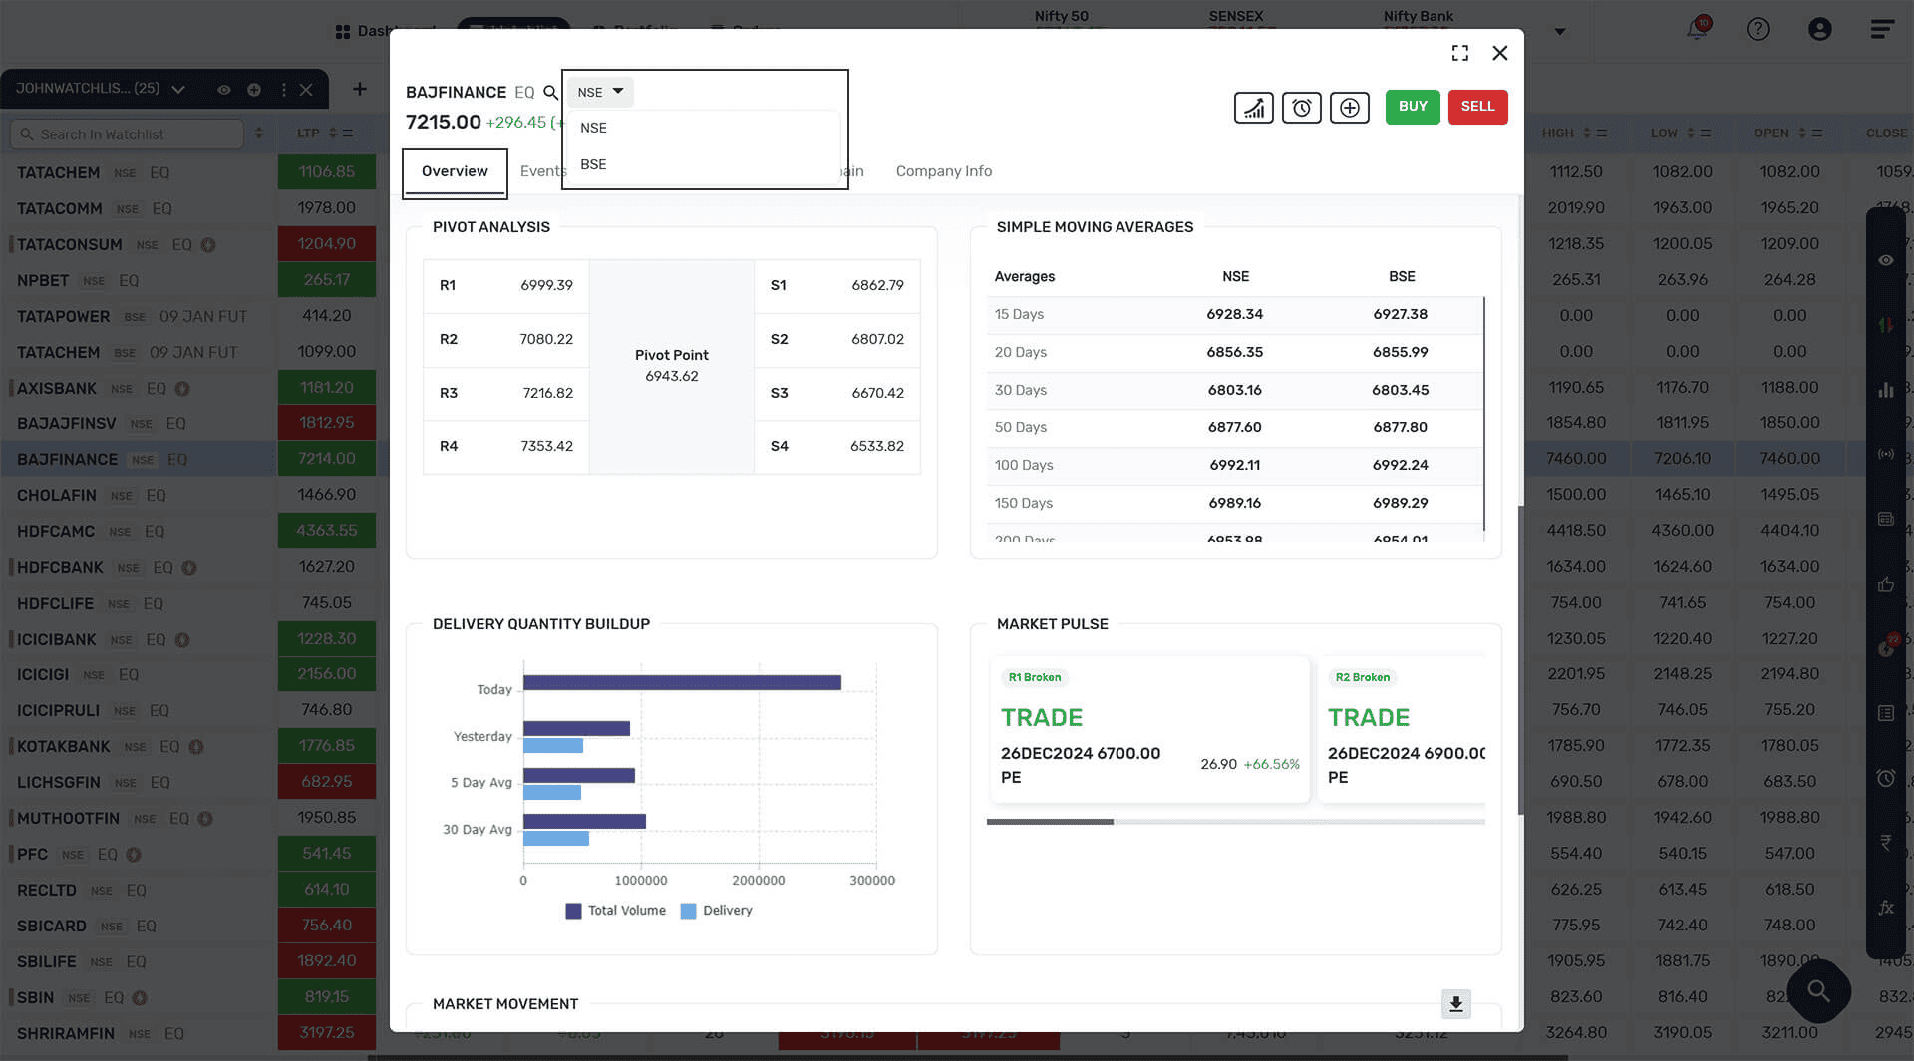The width and height of the screenshot is (1914, 1061).
Task: Open the list icon in the right sidebar
Action: coord(1885,713)
